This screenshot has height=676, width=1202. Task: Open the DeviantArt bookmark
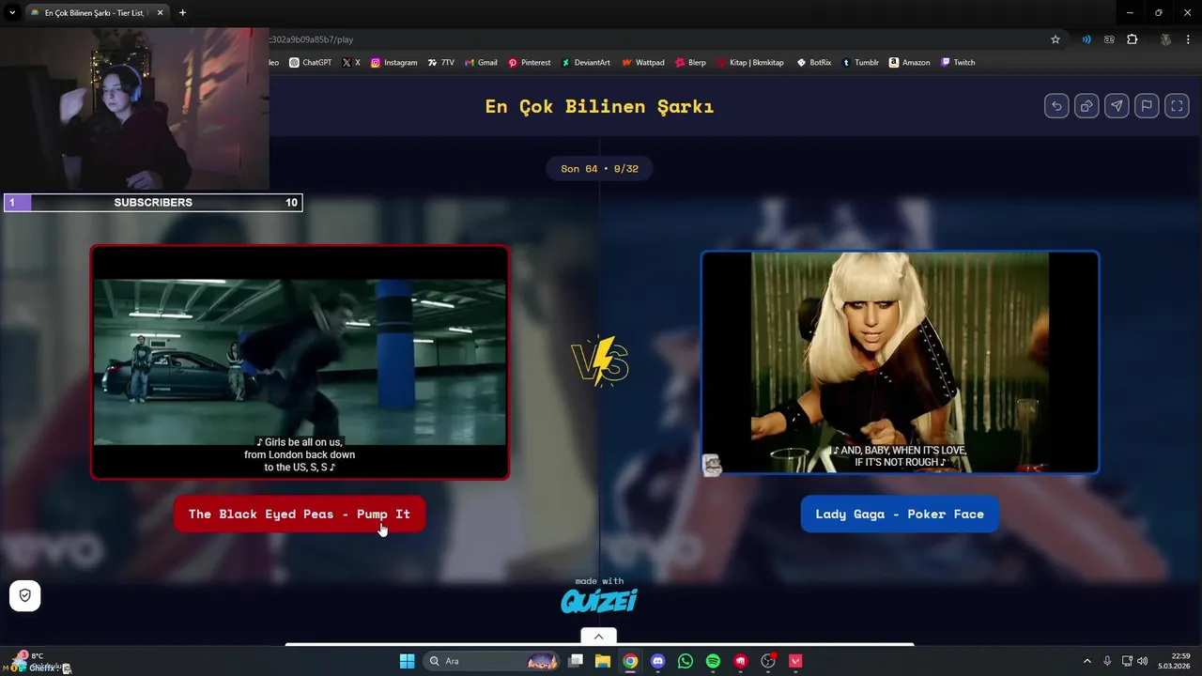(586, 63)
